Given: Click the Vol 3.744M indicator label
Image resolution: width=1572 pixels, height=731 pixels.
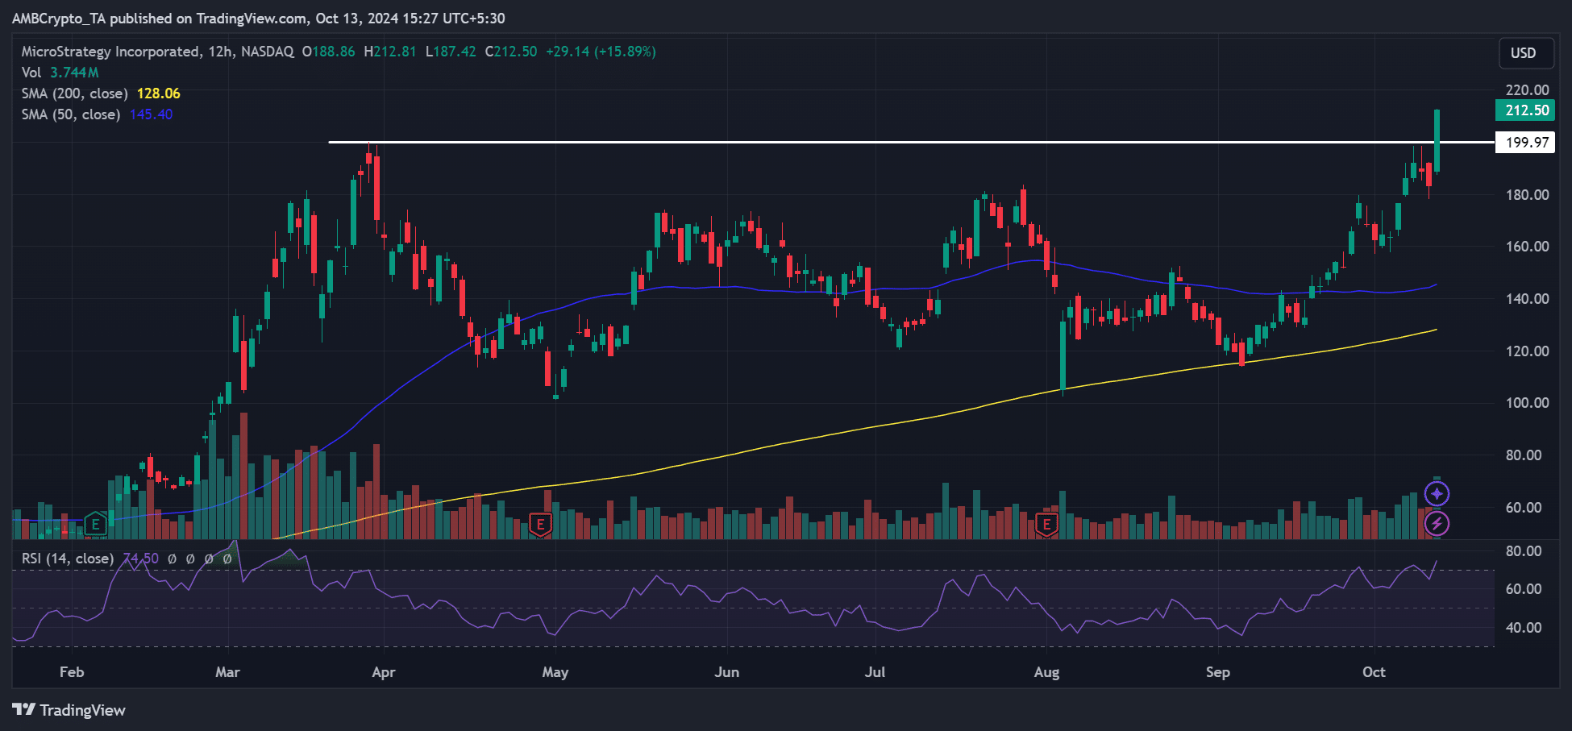Looking at the screenshot, I should 60,73.
